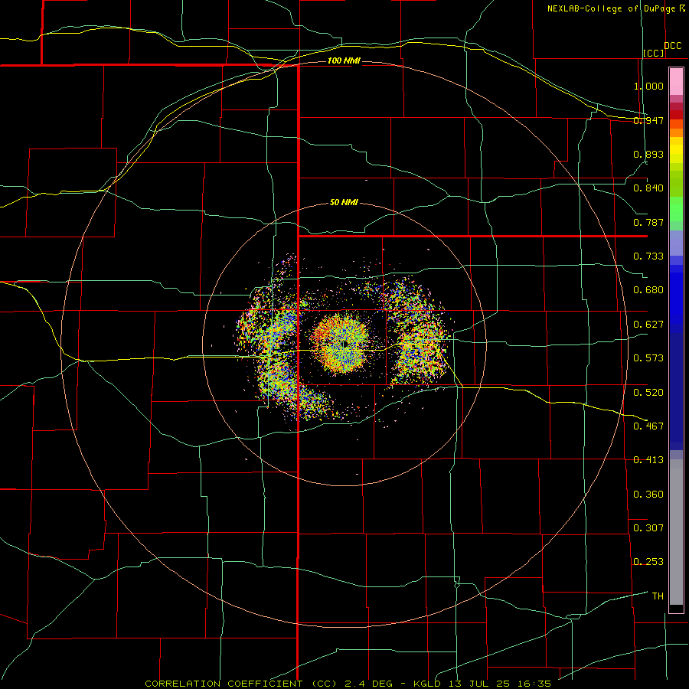Image resolution: width=689 pixels, height=689 pixels.
Task: Click the 50 NMI range ring label
Action: (344, 203)
